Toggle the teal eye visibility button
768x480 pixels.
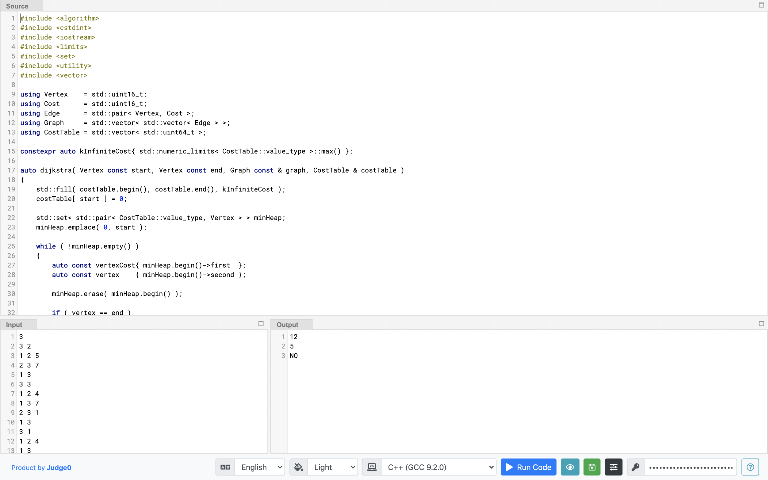click(570, 467)
